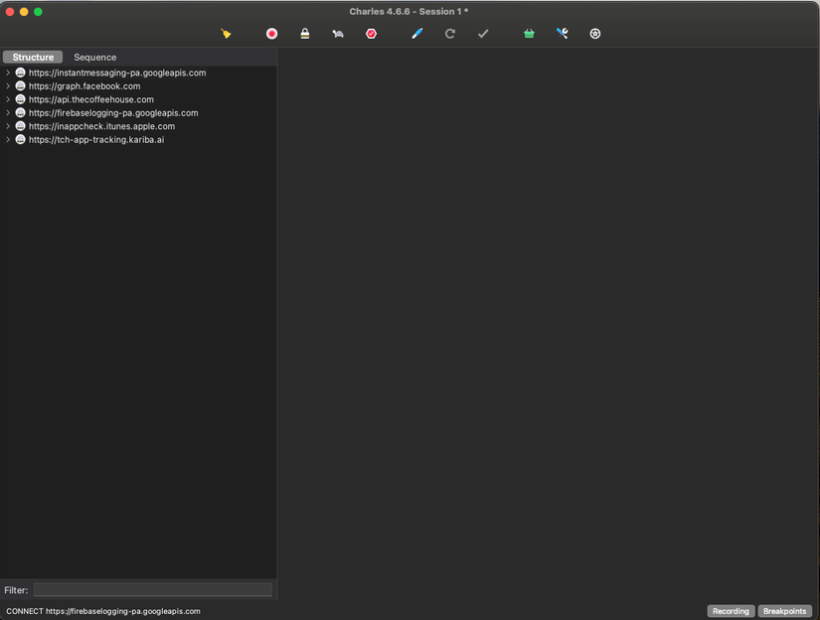Switch to the Sequence tab

tap(94, 57)
